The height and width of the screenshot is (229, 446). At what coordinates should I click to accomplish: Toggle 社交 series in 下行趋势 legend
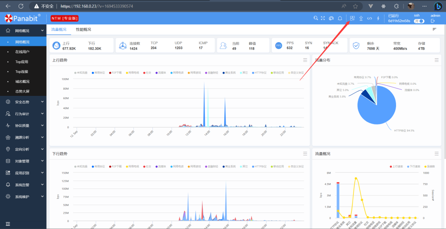[147, 166]
